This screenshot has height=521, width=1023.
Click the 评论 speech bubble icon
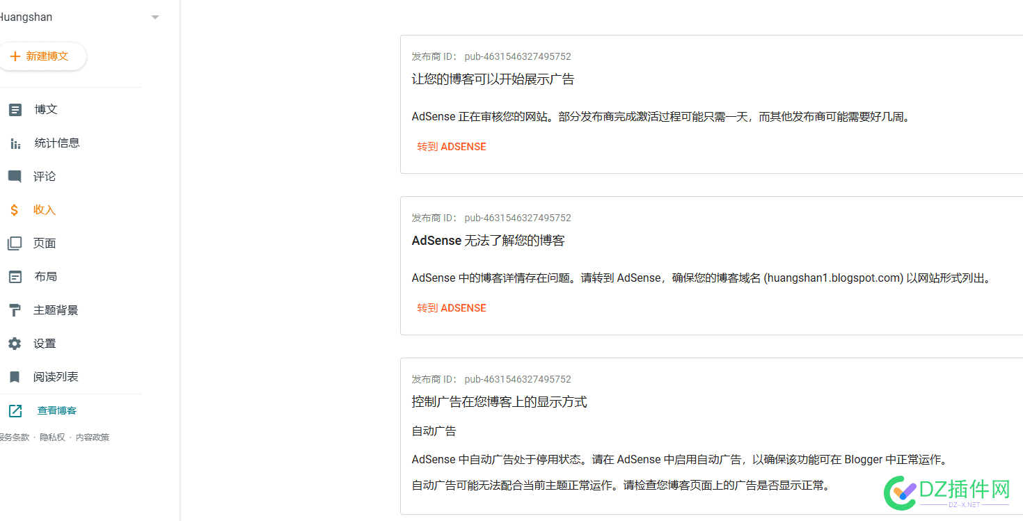coord(15,177)
